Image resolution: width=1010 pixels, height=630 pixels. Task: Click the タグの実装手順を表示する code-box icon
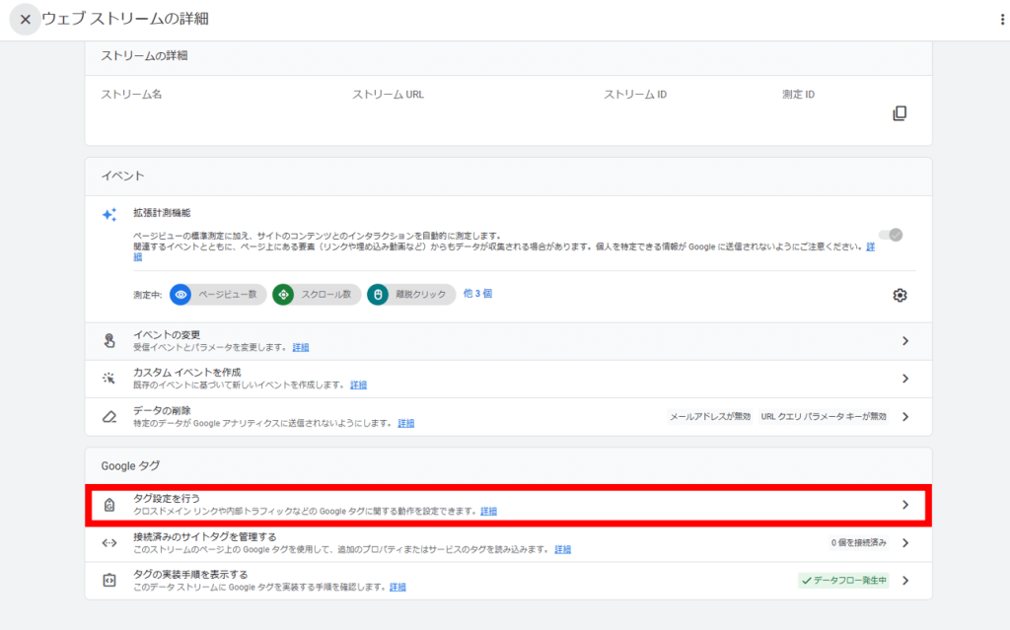pyautogui.click(x=109, y=581)
